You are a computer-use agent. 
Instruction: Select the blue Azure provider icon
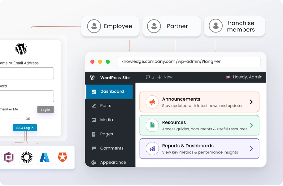44,157
